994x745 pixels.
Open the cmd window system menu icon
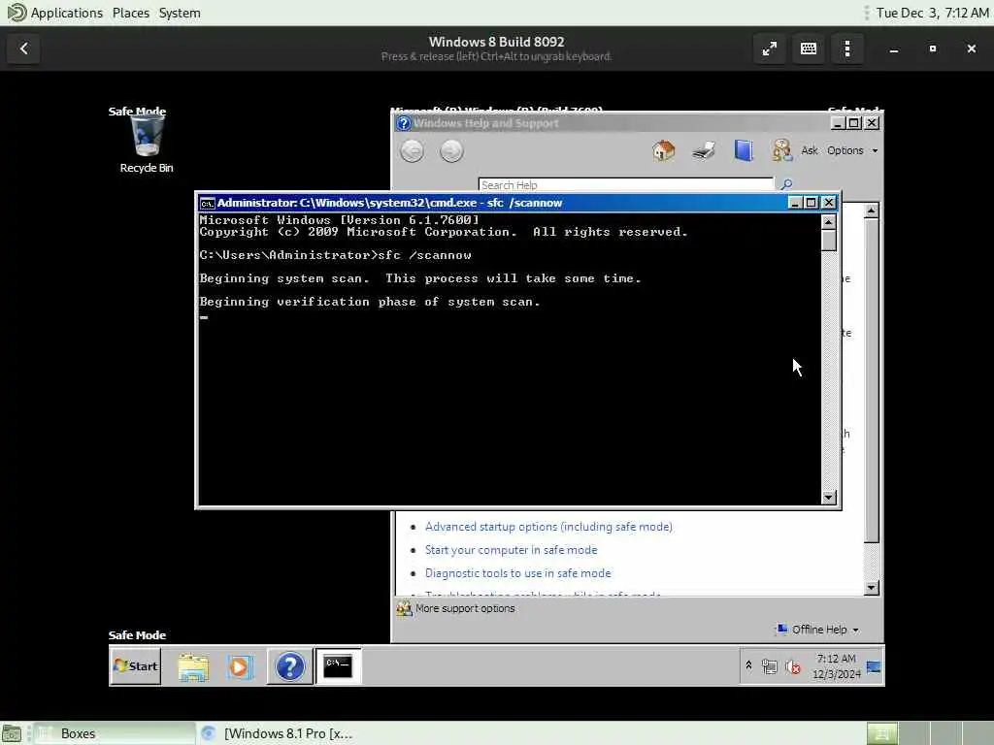207,203
